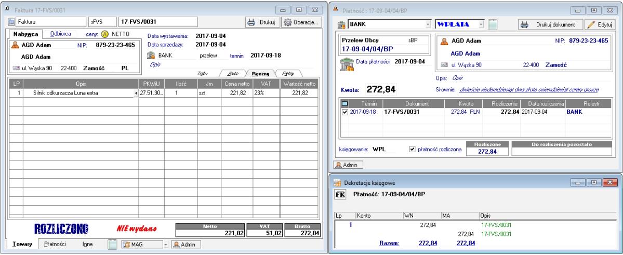Uncheck the 2017-09-18 payment row checkbox
The height and width of the screenshot is (255, 623).
point(344,112)
